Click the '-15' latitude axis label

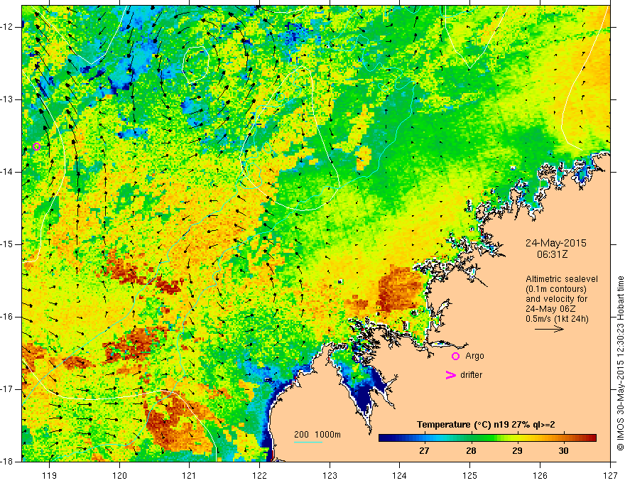click(7, 244)
